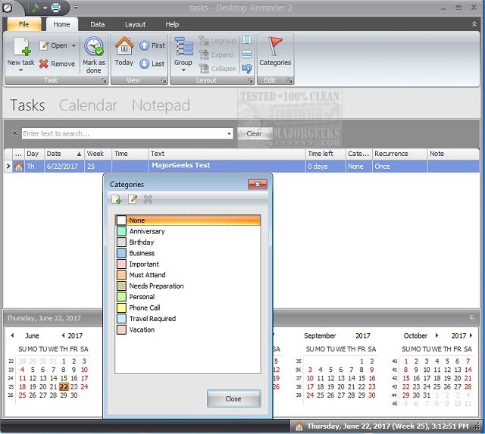This screenshot has height=434, width=485.
Task: Select the Birthday category checkbox
Action: pyautogui.click(x=120, y=242)
